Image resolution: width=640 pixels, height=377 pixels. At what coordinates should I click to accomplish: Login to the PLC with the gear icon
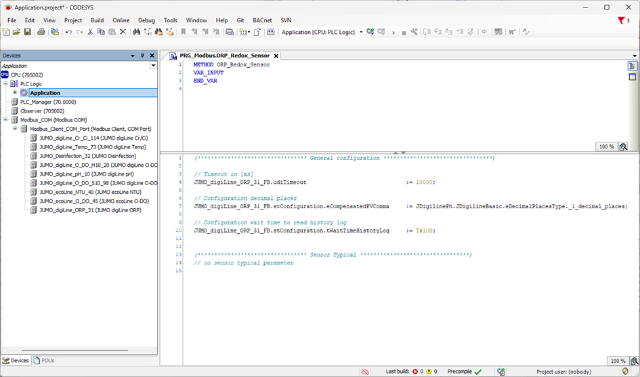(370, 32)
